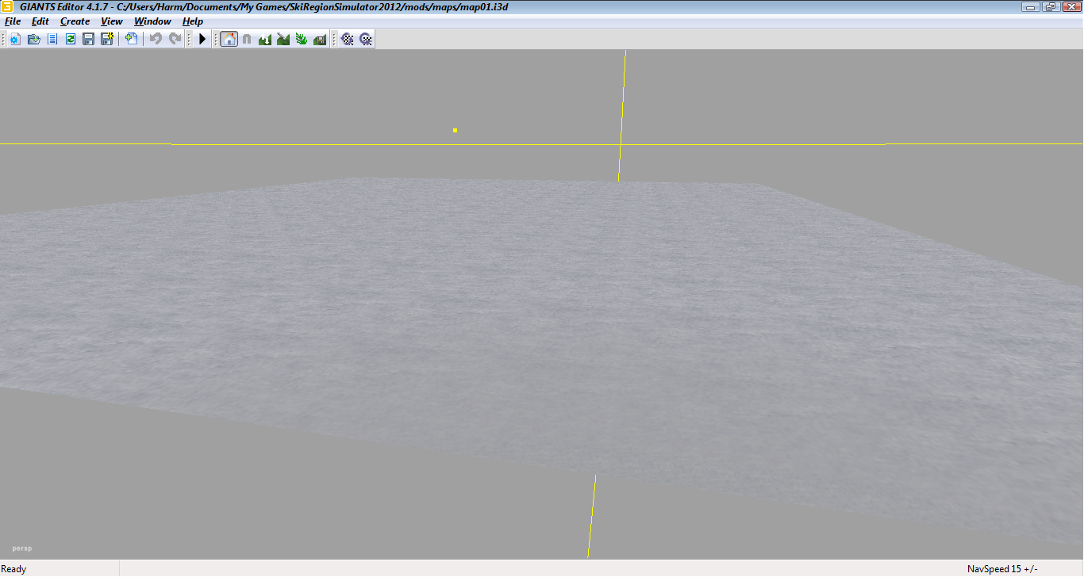Click the New scene icon

click(14, 39)
